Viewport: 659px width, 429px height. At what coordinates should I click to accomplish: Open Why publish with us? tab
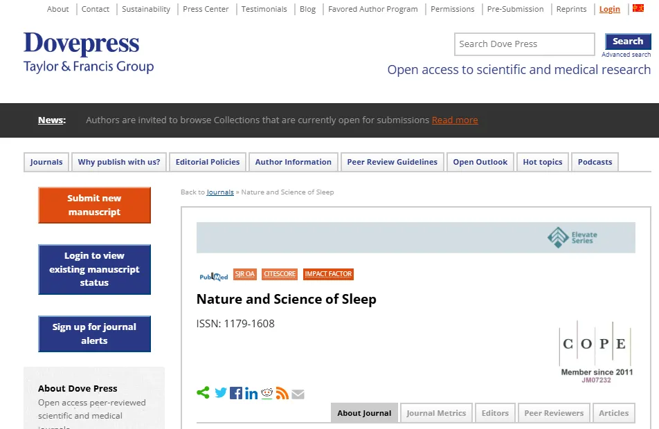click(x=119, y=162)
